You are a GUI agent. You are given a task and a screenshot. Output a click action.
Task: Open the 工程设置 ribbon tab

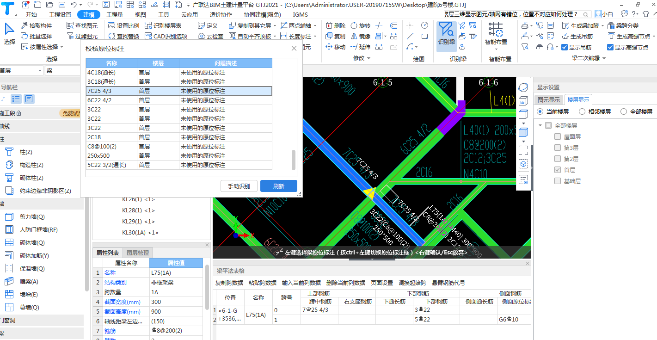(x=60, y=14)
